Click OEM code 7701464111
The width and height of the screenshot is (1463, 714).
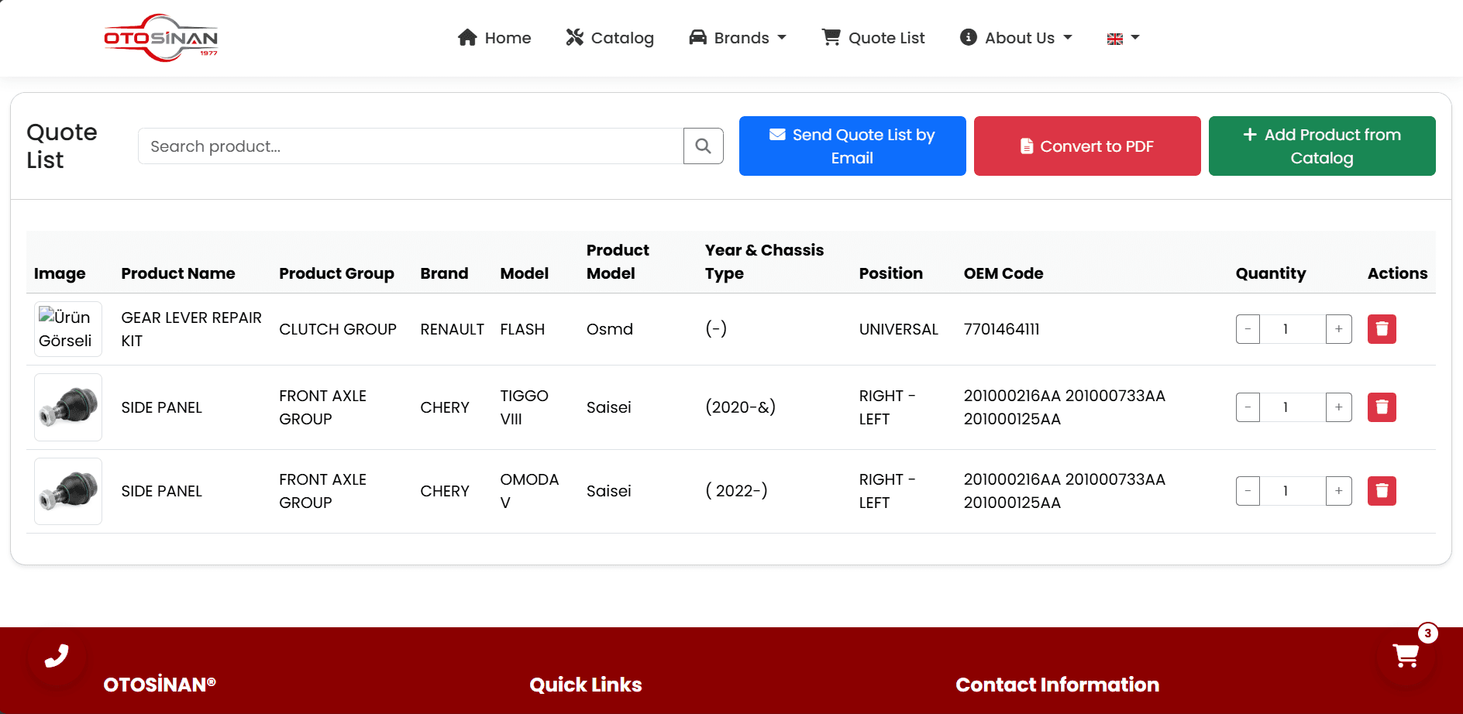[1001, 329]
